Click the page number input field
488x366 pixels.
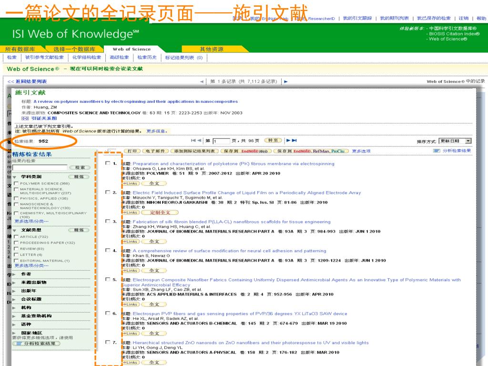221,141
